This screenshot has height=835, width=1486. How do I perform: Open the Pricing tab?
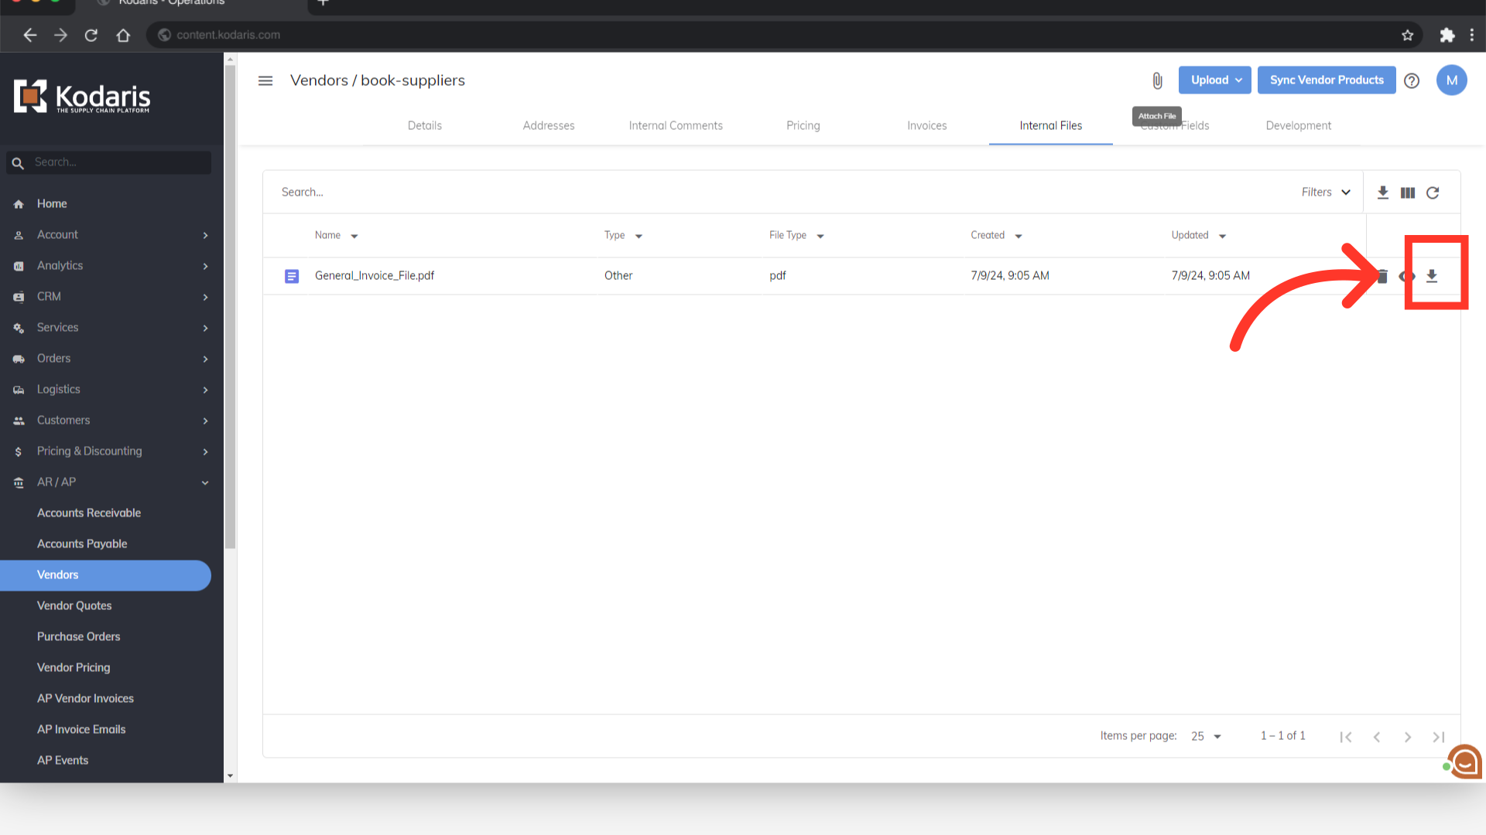[803, 125]
